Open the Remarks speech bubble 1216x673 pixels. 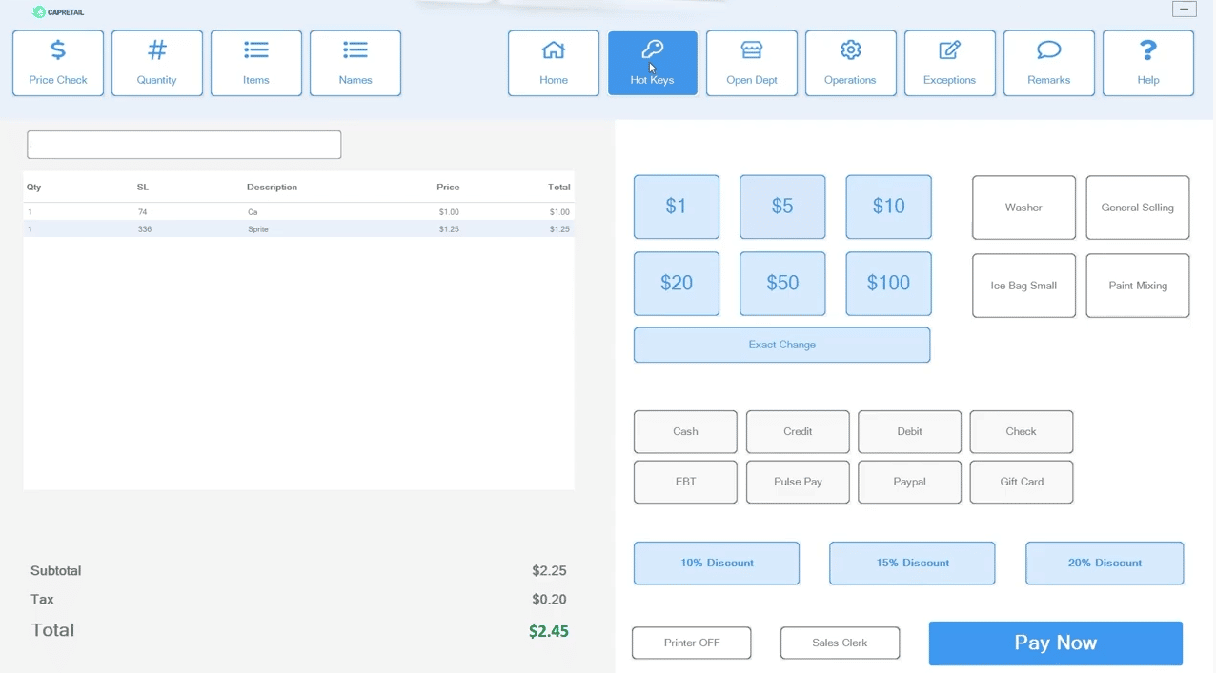pyautogui.click(x=1049, y=63)
